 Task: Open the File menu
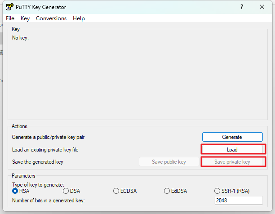[x=10, y=18]
